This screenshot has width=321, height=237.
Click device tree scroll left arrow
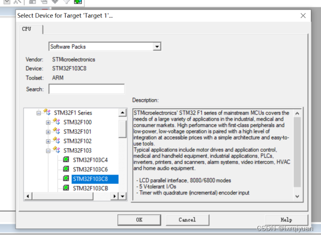click(28, 196)
